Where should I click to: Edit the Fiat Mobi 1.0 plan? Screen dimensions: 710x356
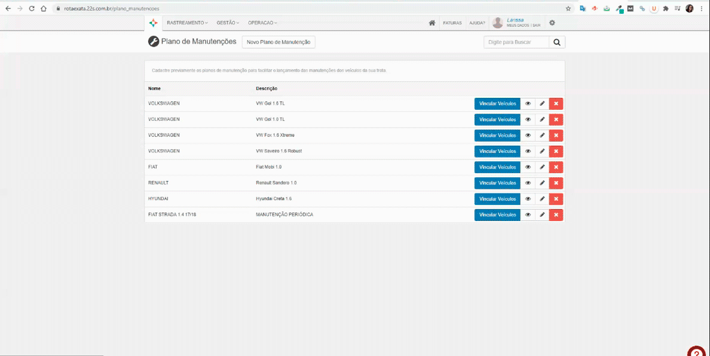click(x=542, y=167)
